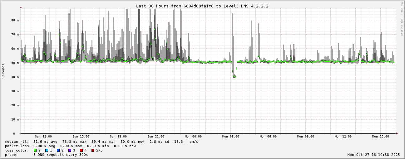Click the red loss color 4 swatch

pos(81,150)
